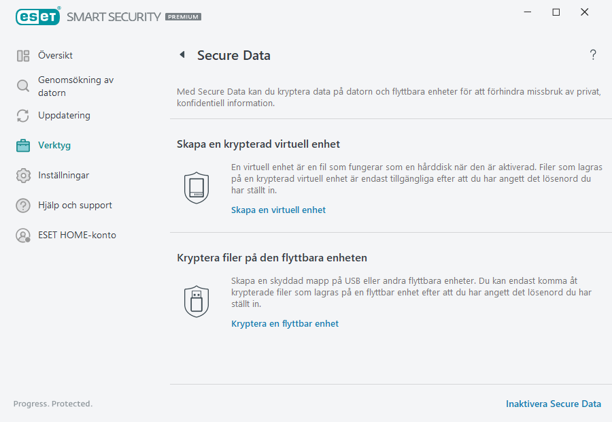Image resolution: width=612 pixels, height=422 pixels.
Task: Open Skapa en virtuell enhet
Action: click(x=278, y=210)
